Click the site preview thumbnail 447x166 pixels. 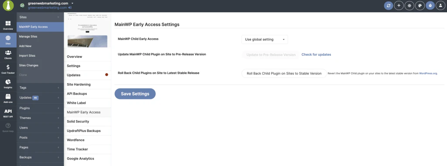[x=87, y=30]
